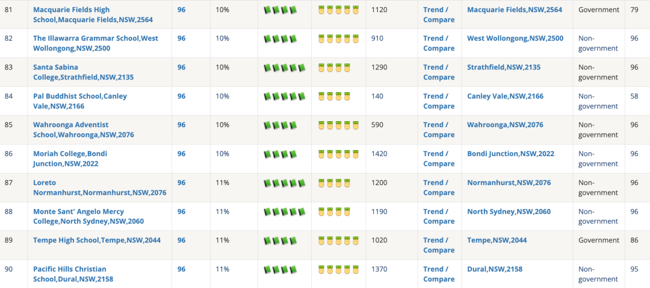Image resolution: width=650 pixels, height=288 pixels.
Task: Open Strathfield,NSW,2135 location link
Action: pyautogui.click(x=504, y=67)
